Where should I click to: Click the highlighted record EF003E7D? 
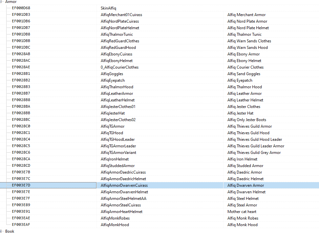click(x=21, y=185)
